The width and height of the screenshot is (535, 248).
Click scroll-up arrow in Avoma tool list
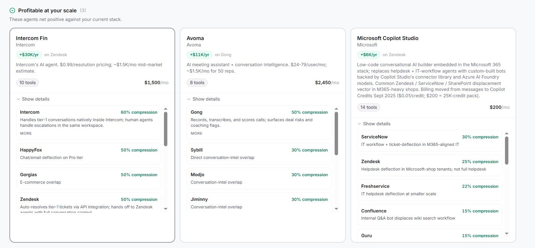[337, 109]
